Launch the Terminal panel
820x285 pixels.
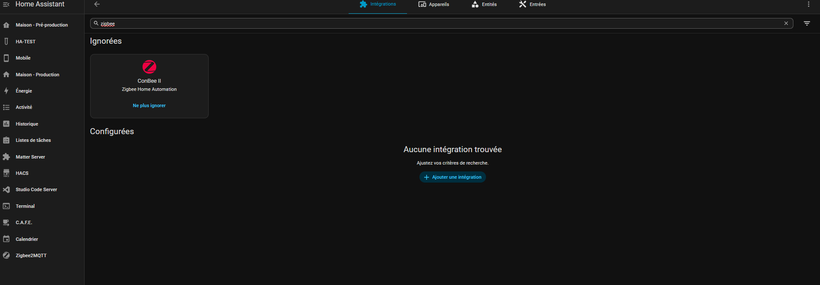(25, 206)
